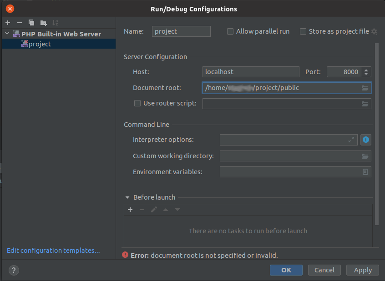
Task: Apply the configuration changes
Action: 362,270
